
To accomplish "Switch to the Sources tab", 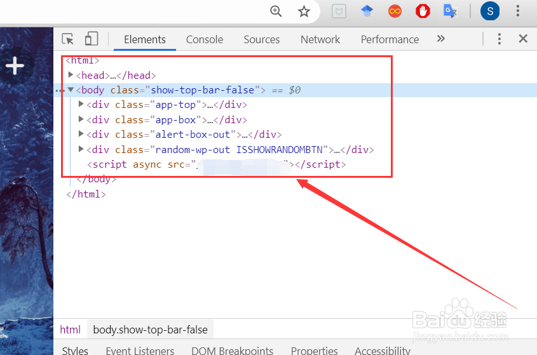I will [x=262, y=39].
